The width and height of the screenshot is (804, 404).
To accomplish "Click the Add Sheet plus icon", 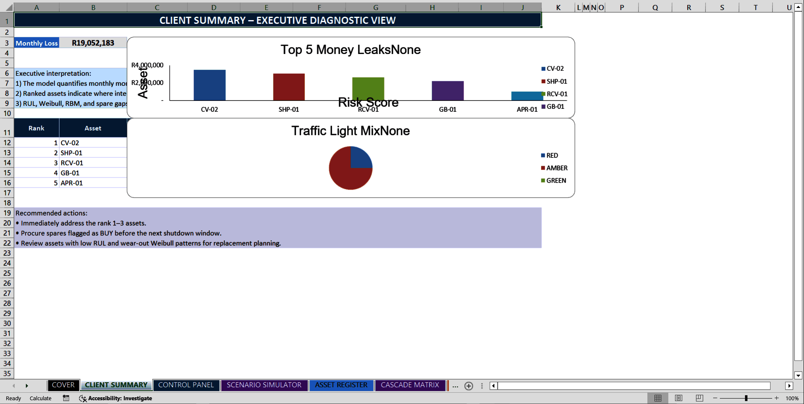I will pyautogui.click(x=469, y=386).
